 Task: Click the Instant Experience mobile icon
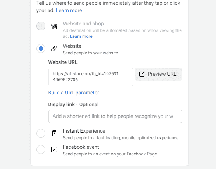click(54, 133)
